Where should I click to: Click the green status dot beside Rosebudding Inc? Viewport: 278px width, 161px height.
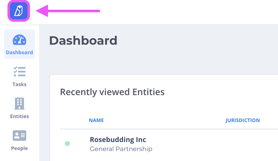pyautogui.click(x=67, y=144)
